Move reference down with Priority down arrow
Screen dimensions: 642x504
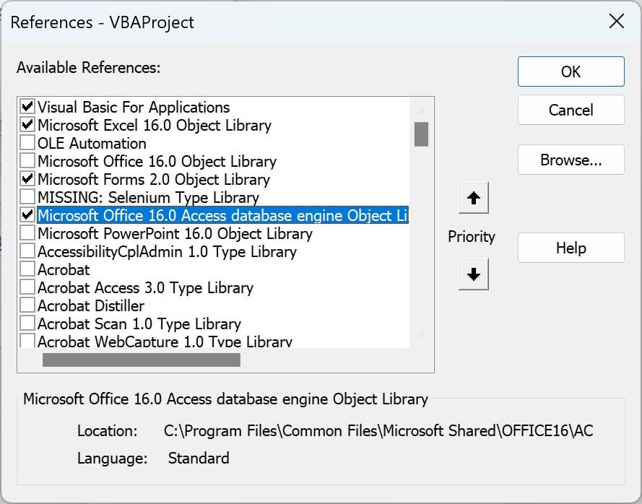474,274
